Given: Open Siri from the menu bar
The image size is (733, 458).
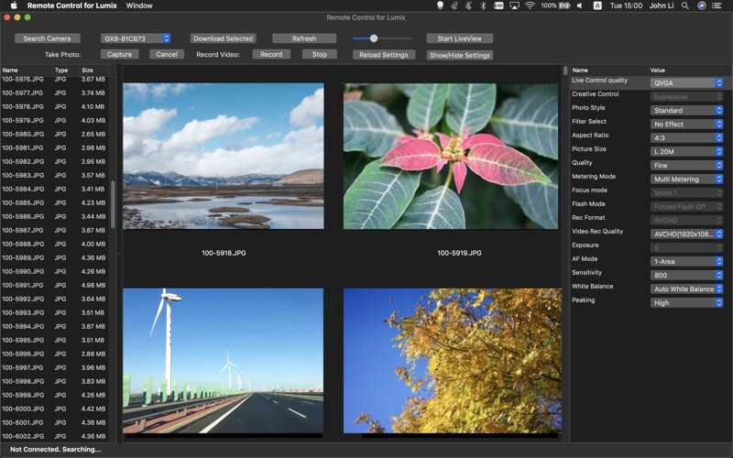Looking at the screenshot, I should [x=701, y=5].
